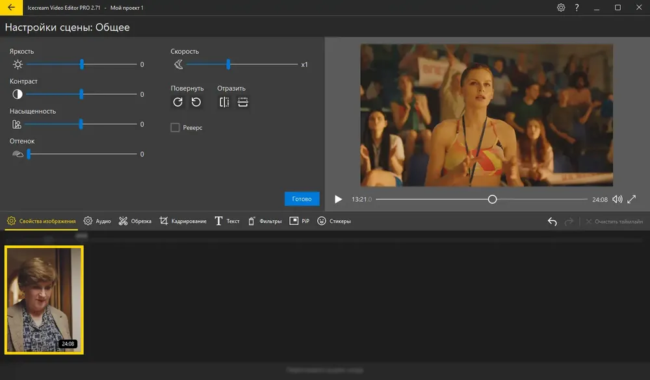Flip the video horizontally
Screen dimensions: 650x380
[224, 102]
